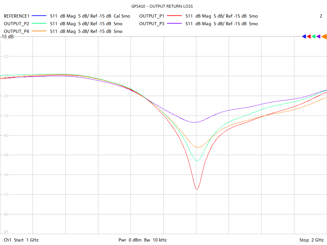Select the OUTPUT_P4 trace label

(17, 32)
